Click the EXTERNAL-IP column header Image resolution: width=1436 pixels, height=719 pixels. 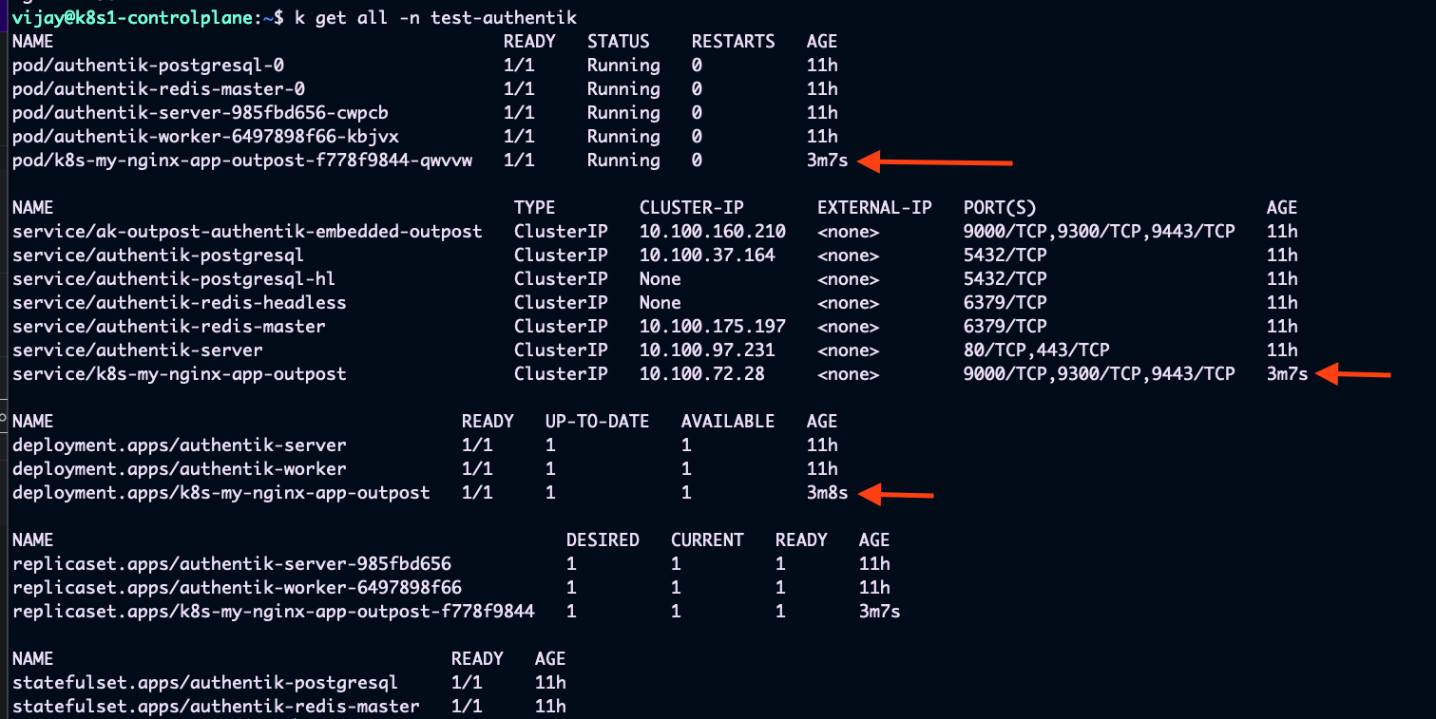click(x=874, y=208)
